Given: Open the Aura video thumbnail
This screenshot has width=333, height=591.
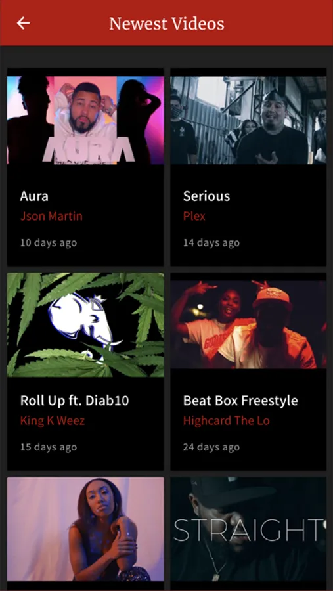Looking at the screenshot, I should [x=85, y=120].
